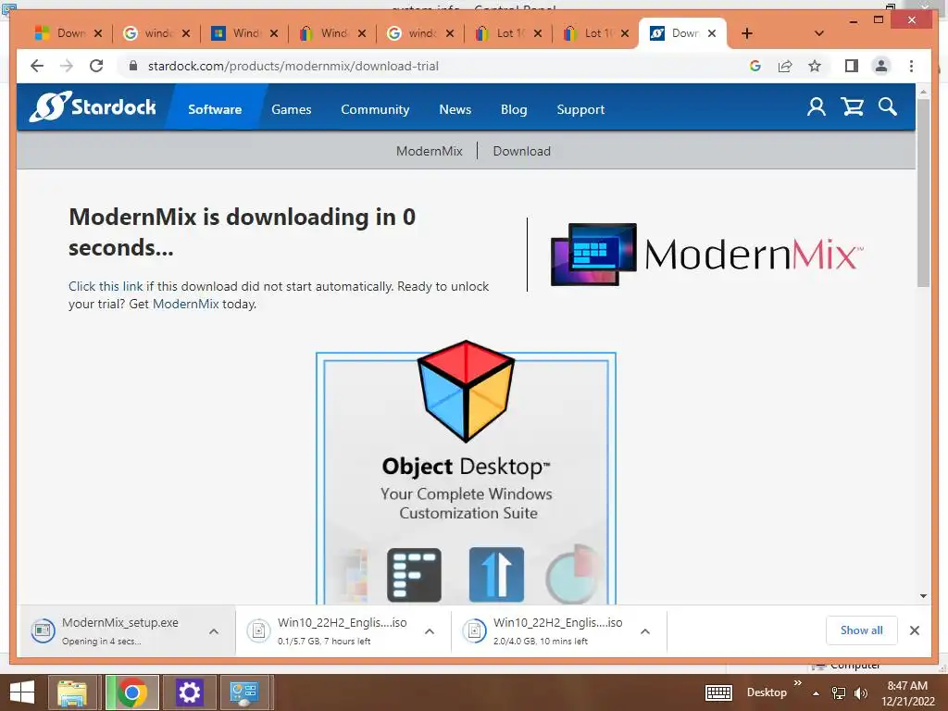Click the network tray icon
948x711 pixels.
839,692
